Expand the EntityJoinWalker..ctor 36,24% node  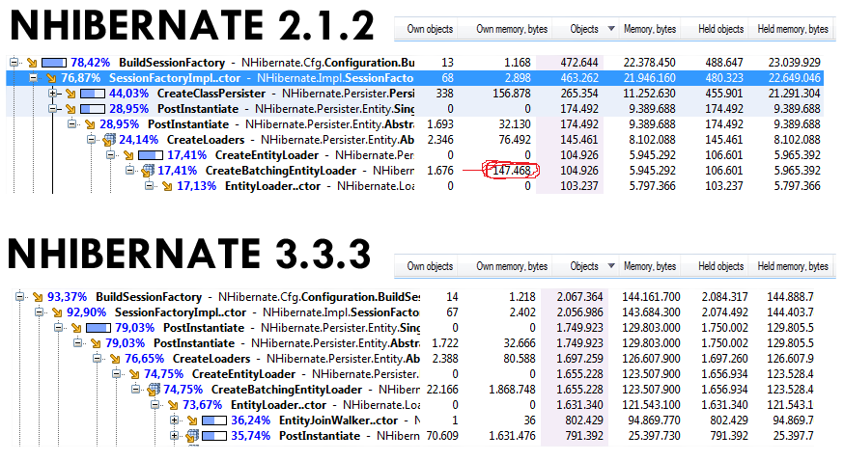point(175,420)
